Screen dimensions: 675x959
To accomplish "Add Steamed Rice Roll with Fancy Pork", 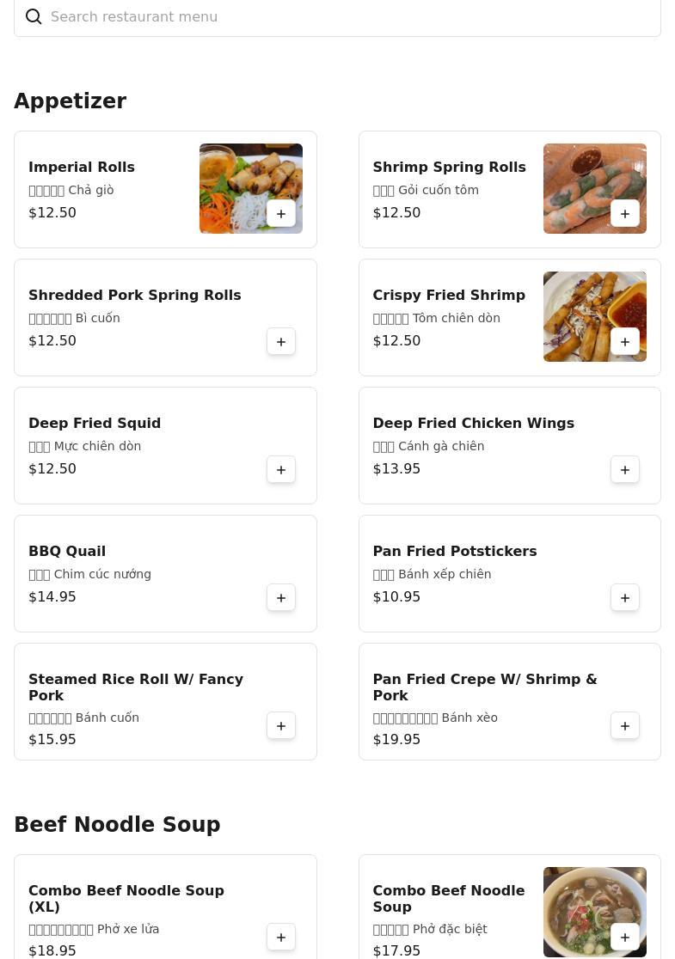I will coord(281,726).
